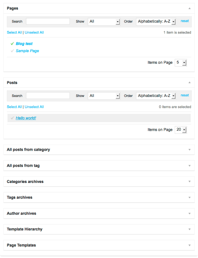The height and width of the screenshot is (258, 198).
Task: Open the Show dropdown in the Pages panel
Action: click(104, 22)
